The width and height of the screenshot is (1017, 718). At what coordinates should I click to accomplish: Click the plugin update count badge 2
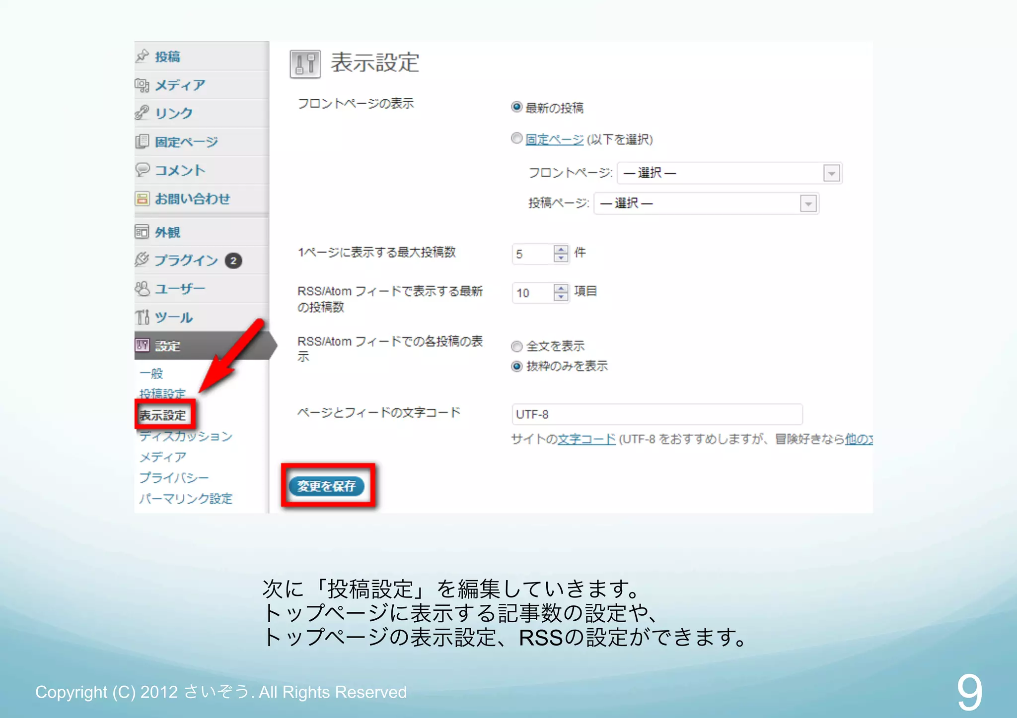click(x=233, y=261)
